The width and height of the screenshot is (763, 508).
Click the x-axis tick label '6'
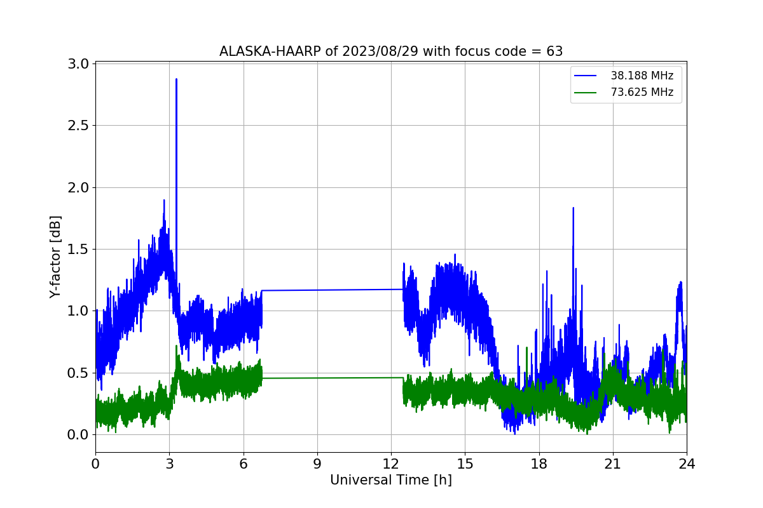[x=244, y=464]
